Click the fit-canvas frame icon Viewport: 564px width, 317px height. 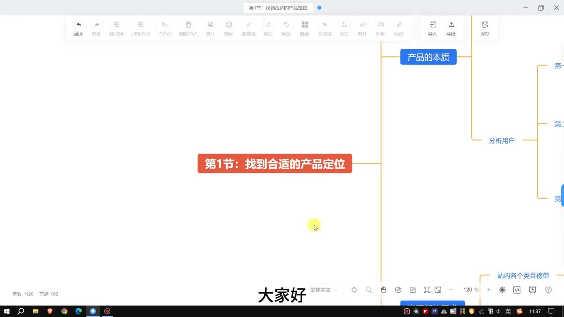(427, 290)
